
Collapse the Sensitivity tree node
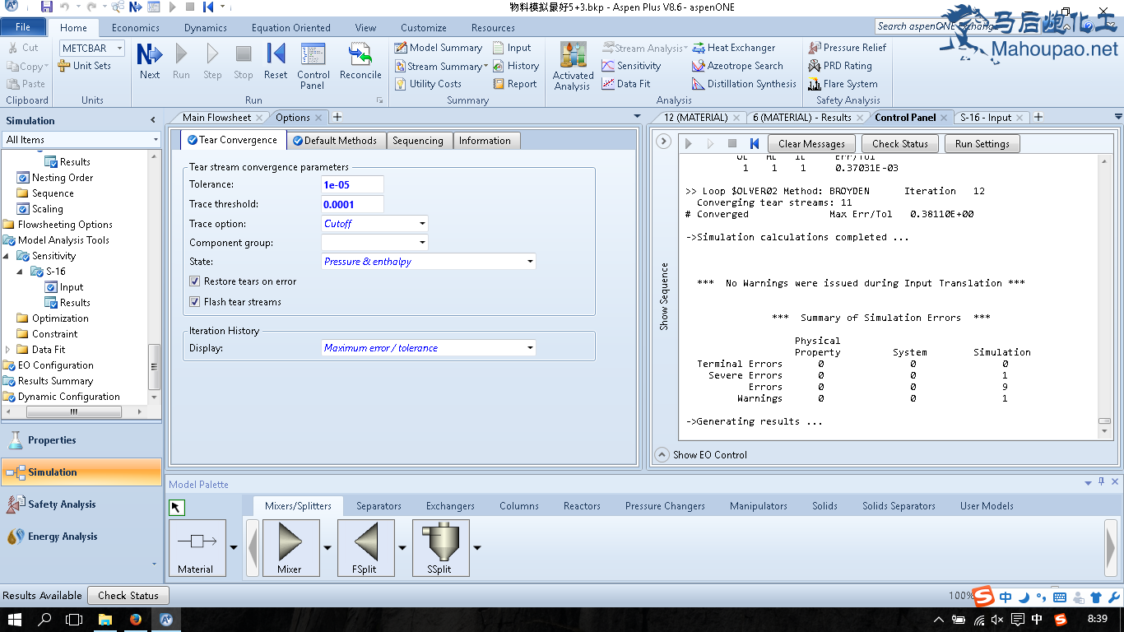click(7, 256)
